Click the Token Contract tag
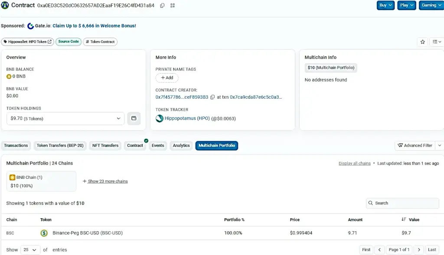The height and width of the screenshot is (255, 444). 100,42
